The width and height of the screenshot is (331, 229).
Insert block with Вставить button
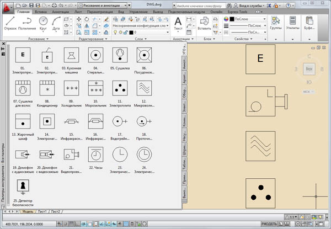pyautogui.click(x=204, y=23)
